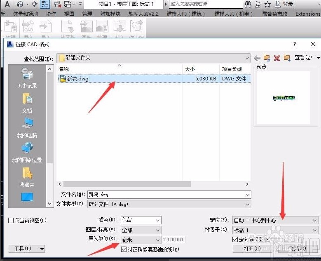The image size is (321, 261).
Task: Open the Positioning dropdown Auto Center to Center
Action: (x=275, y=221)
